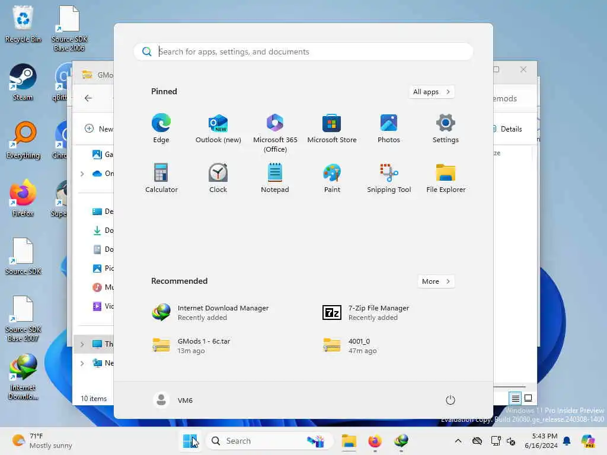Open the clock showing 5:43 PM
Screen dimensions: 607x455
[541, 441]
